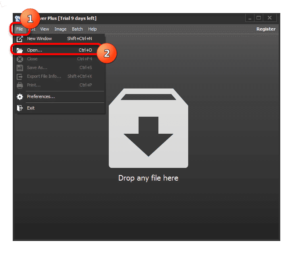The image size is (293, 254).
Task: Click the Save As floppy disk icon
Action: (19, 67)
